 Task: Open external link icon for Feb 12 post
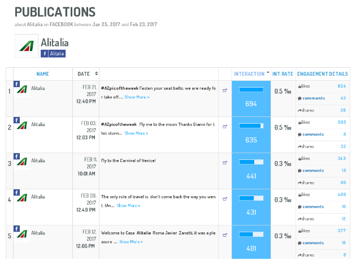coord(225,235)
